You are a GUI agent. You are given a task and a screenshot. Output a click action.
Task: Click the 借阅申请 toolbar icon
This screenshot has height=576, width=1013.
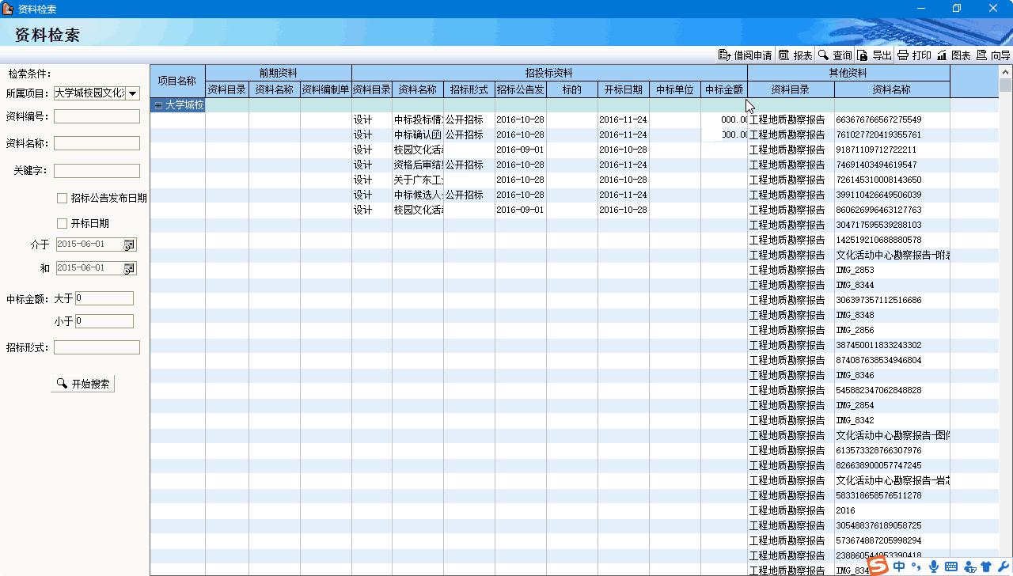click(x=745, y=55)
